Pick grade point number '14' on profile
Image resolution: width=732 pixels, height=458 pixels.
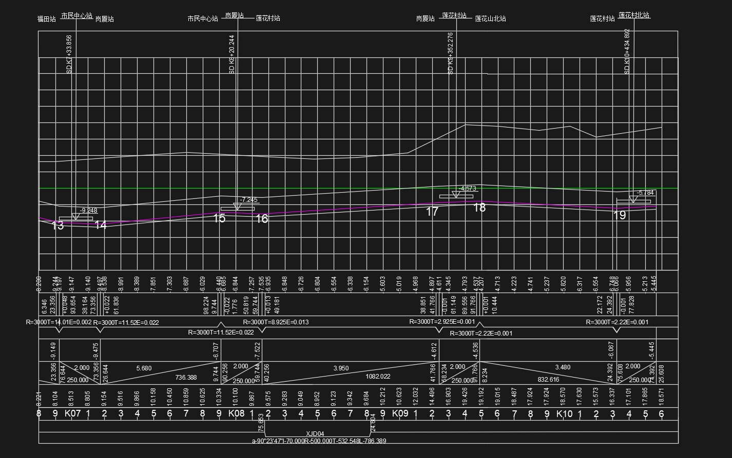click(x=101, y=225)
